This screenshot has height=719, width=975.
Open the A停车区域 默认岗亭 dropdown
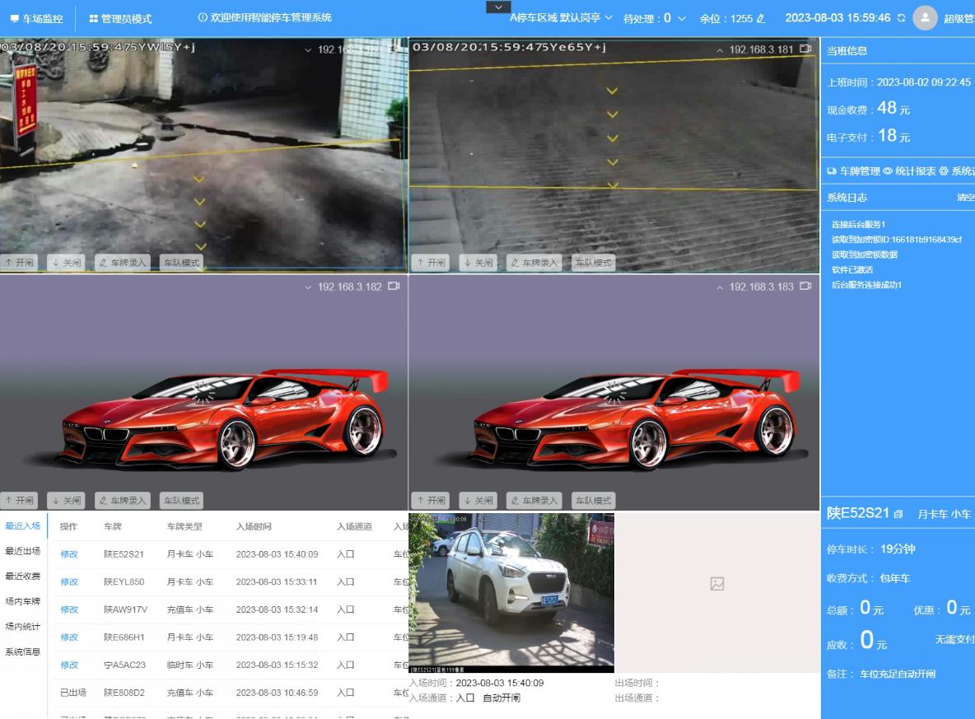(x=561, y=18)
